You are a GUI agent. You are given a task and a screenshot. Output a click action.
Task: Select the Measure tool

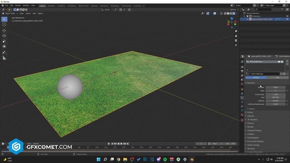[x=4, y=58]
